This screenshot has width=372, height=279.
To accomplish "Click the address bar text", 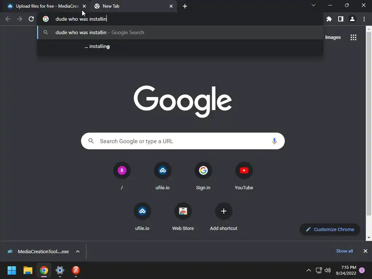I will pos(81,19).
